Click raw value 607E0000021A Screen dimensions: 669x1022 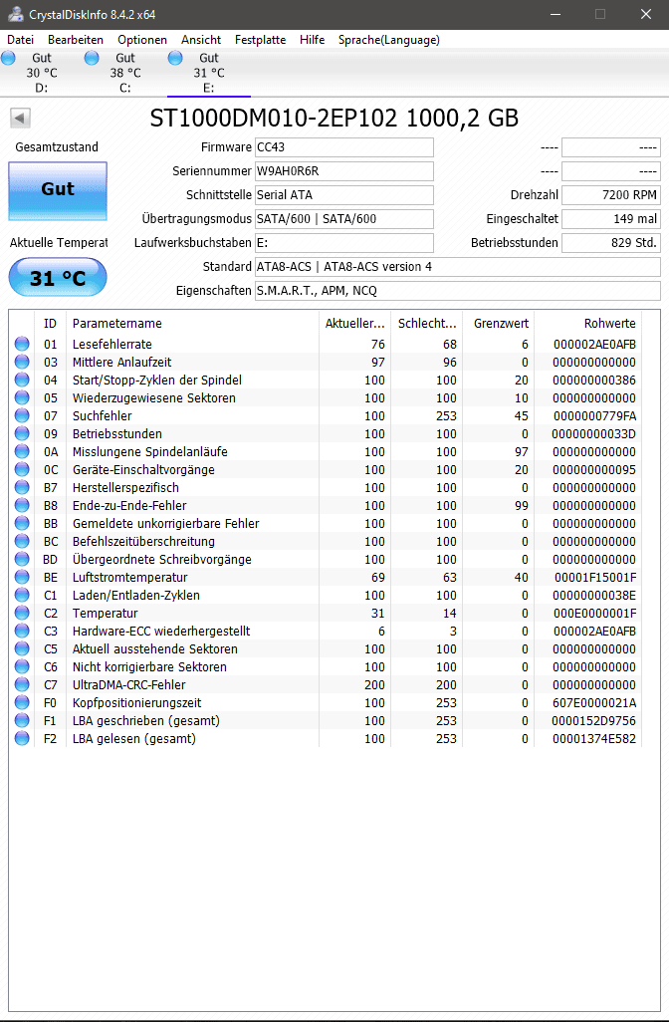[594, 702]
